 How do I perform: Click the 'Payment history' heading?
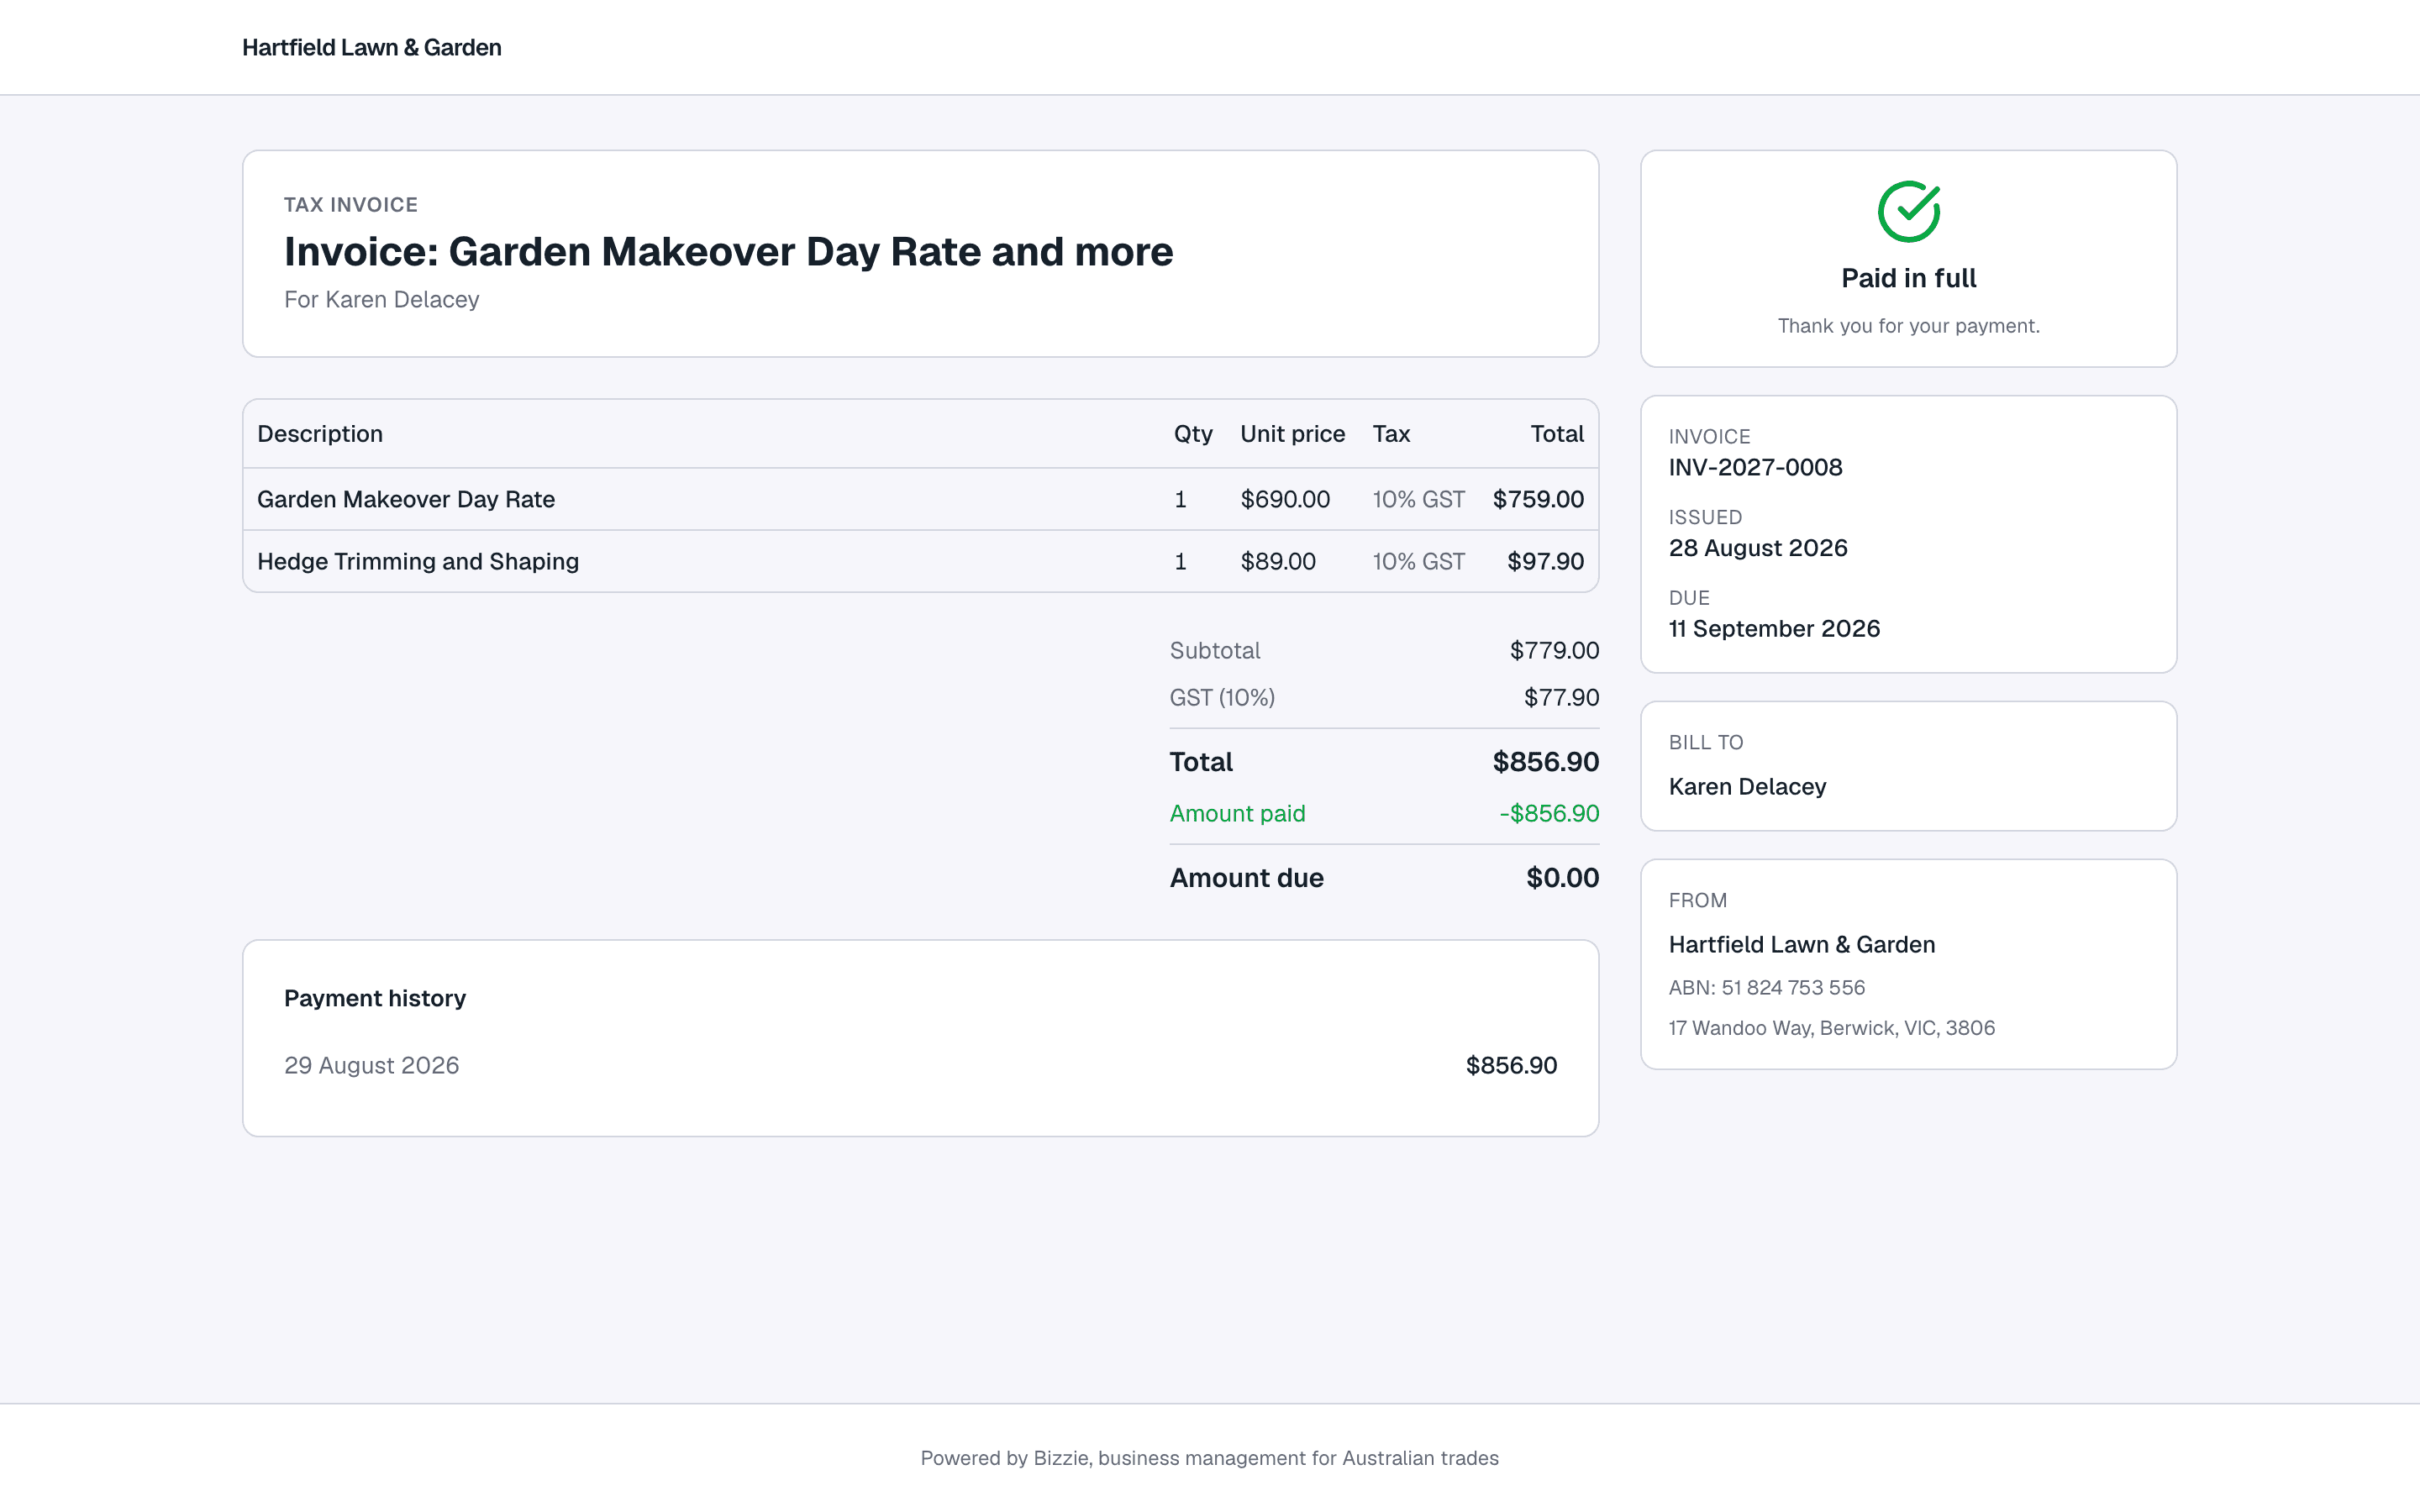coord(374,998)
